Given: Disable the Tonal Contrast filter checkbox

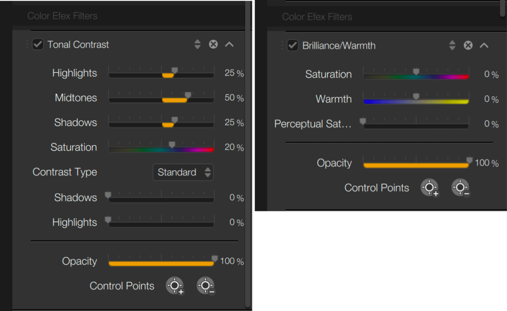Looking at the screenshot, I should (x=38, y=45).
